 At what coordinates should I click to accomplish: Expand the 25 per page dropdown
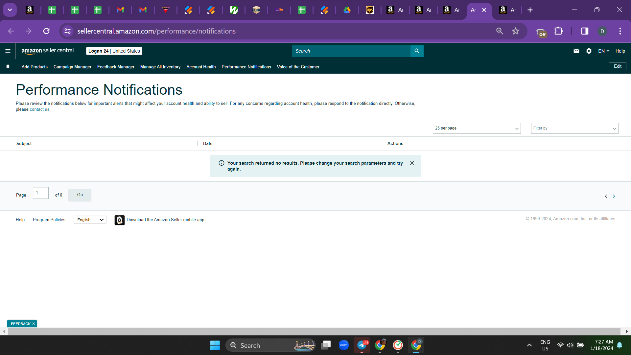(477, 128)
